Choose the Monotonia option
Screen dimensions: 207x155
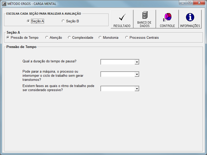[109, 37]
